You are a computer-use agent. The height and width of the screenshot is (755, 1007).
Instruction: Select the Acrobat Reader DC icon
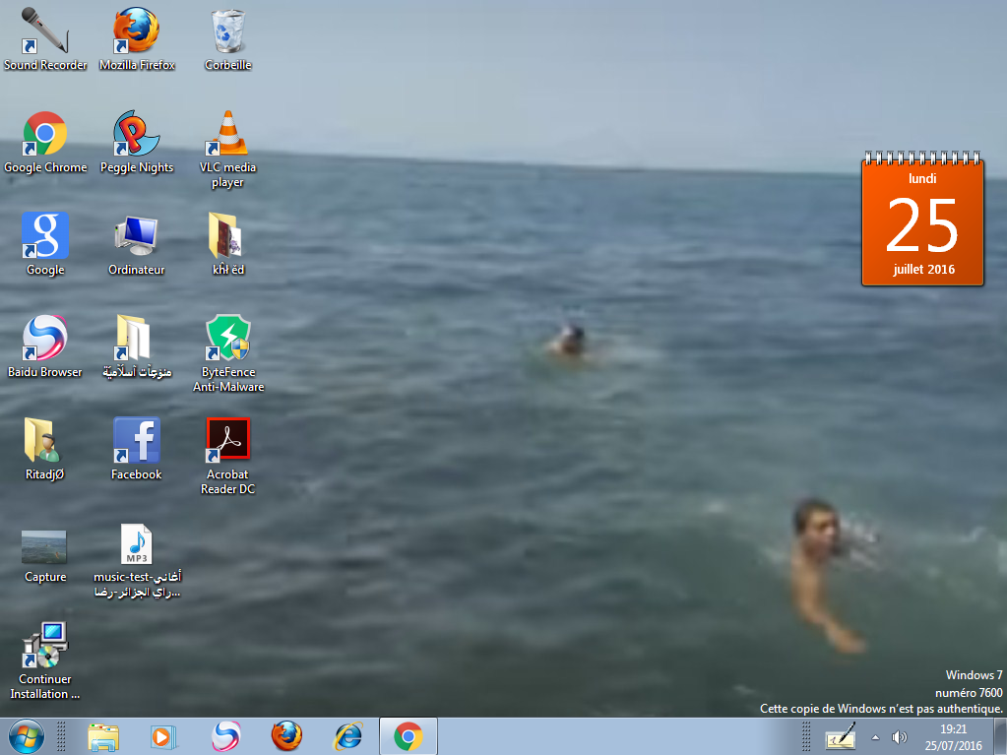tap(228, 441)
